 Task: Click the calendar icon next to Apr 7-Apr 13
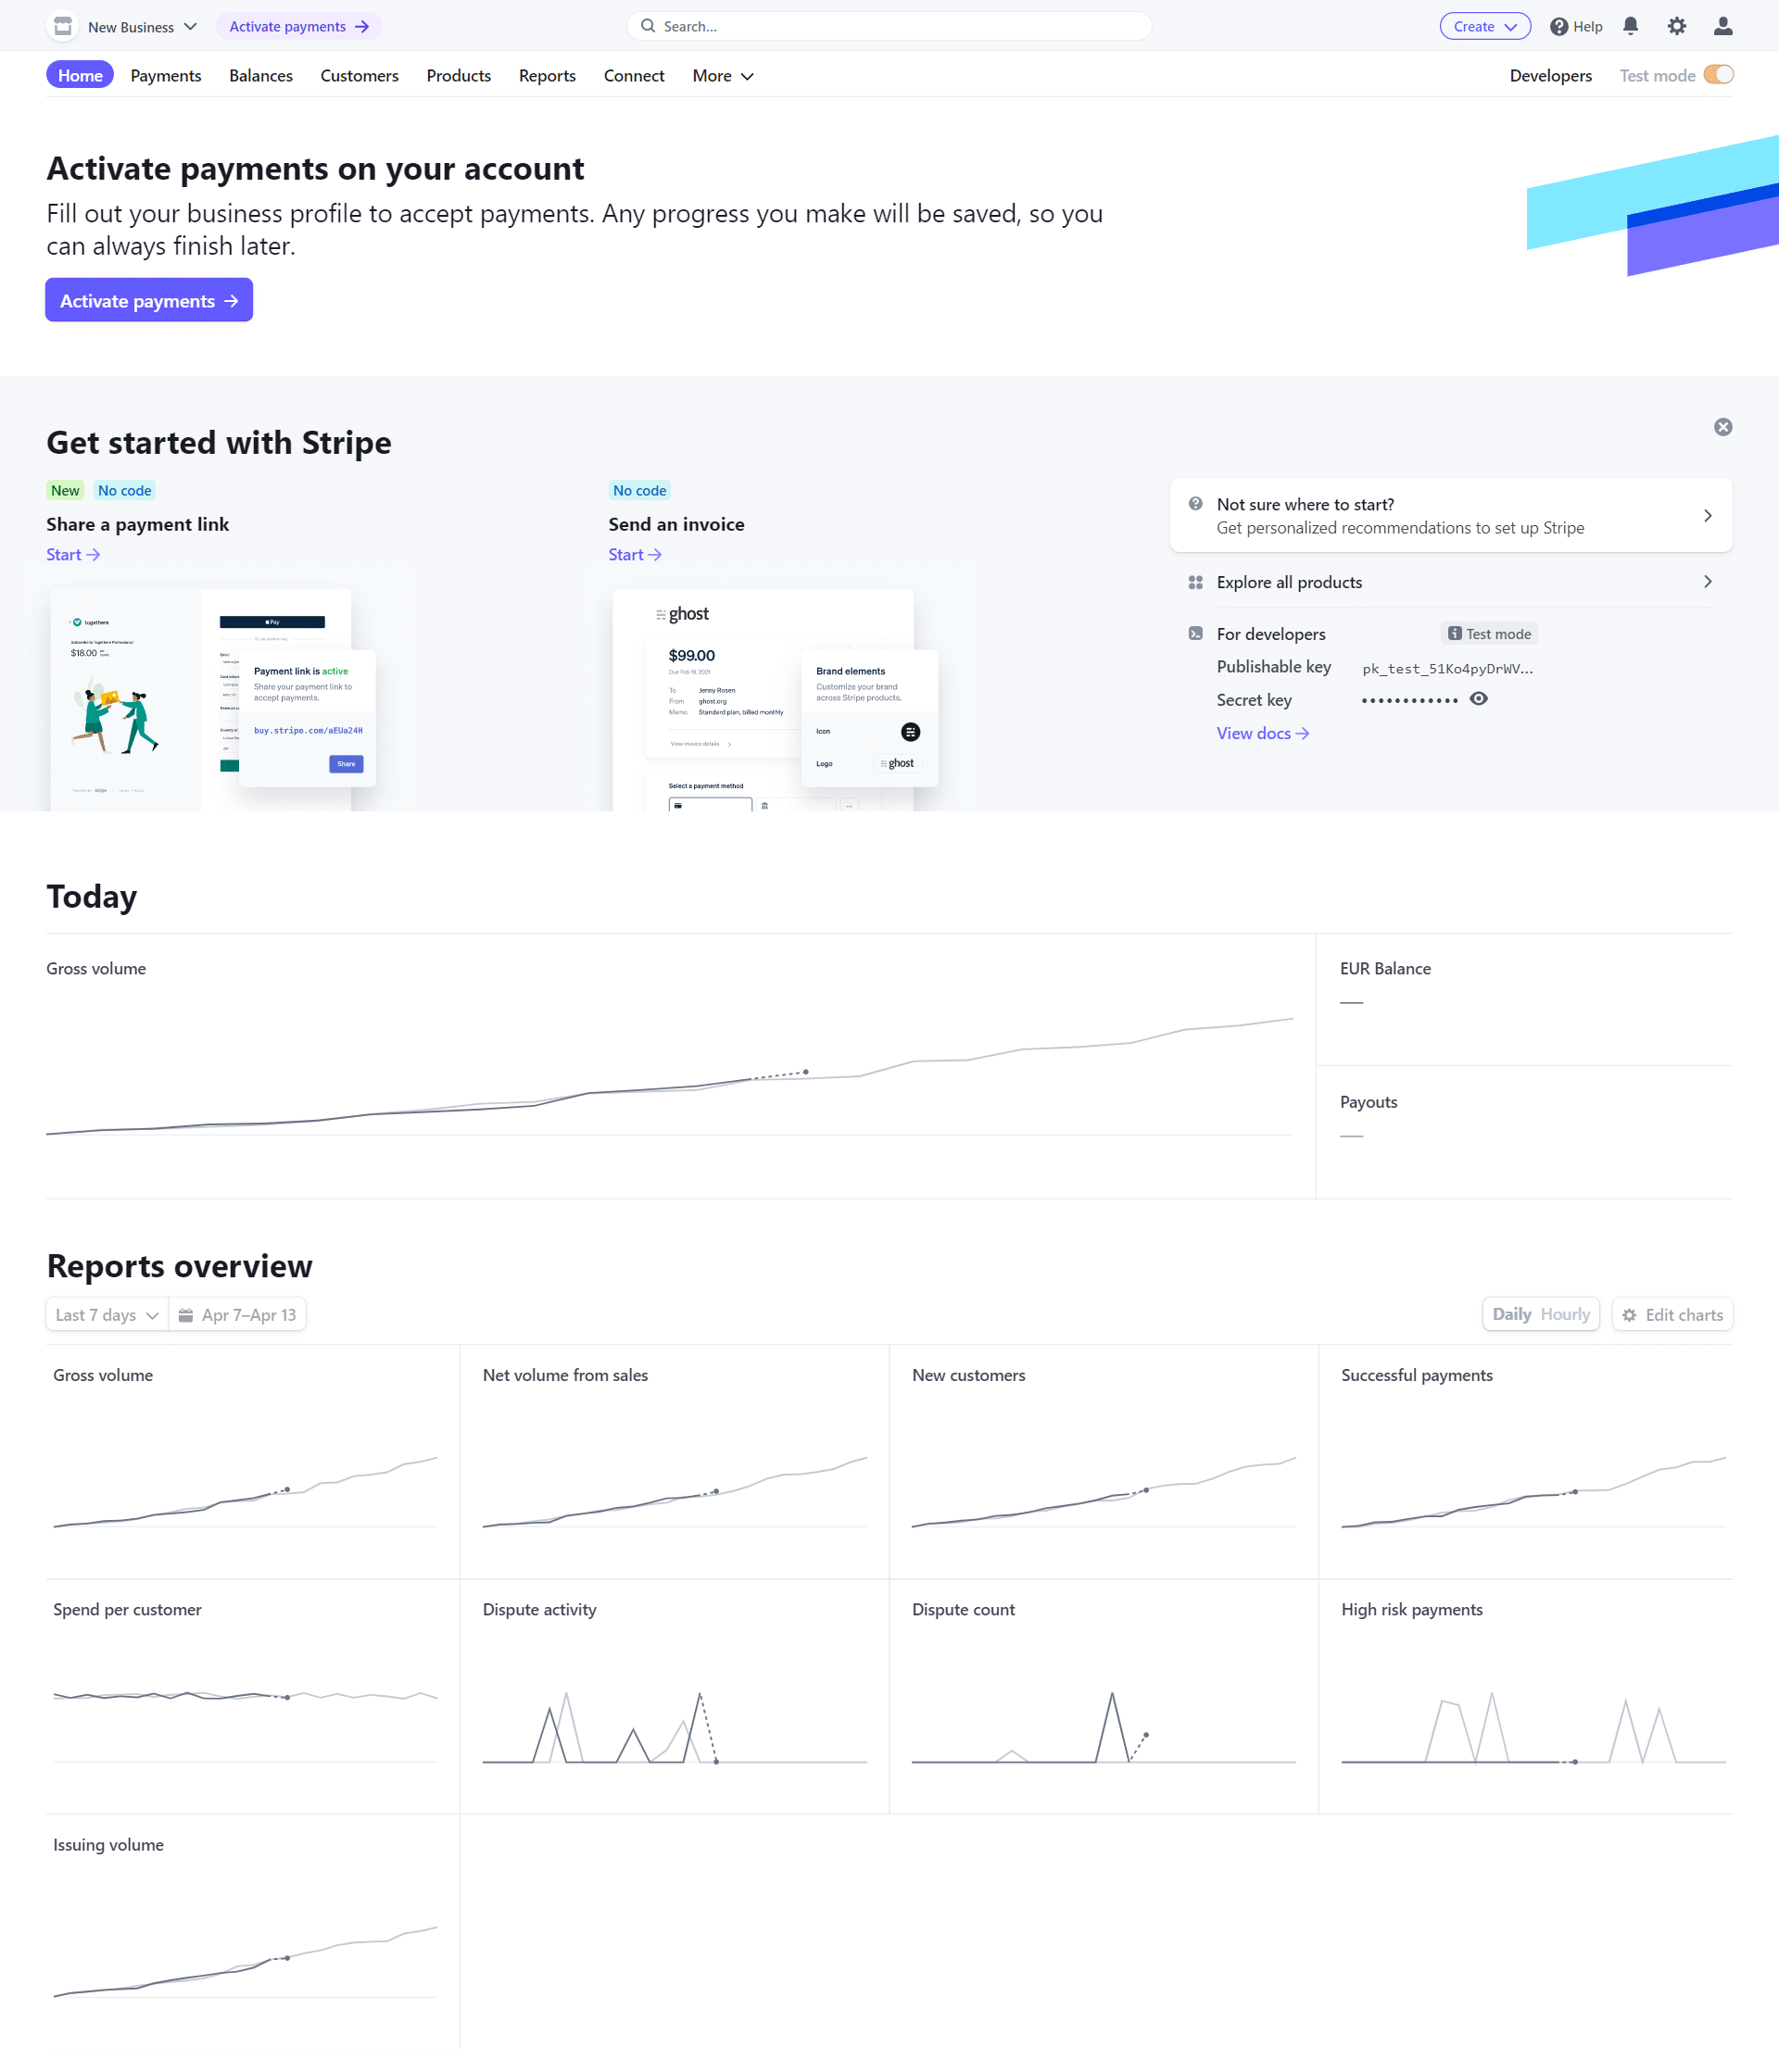[x=189, y=1314]
